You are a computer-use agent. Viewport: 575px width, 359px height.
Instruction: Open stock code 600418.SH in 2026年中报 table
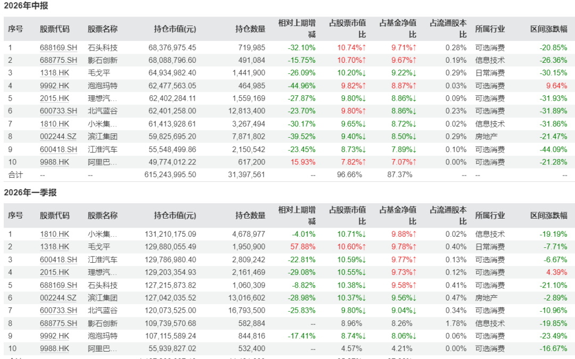(x=59, y=149)
